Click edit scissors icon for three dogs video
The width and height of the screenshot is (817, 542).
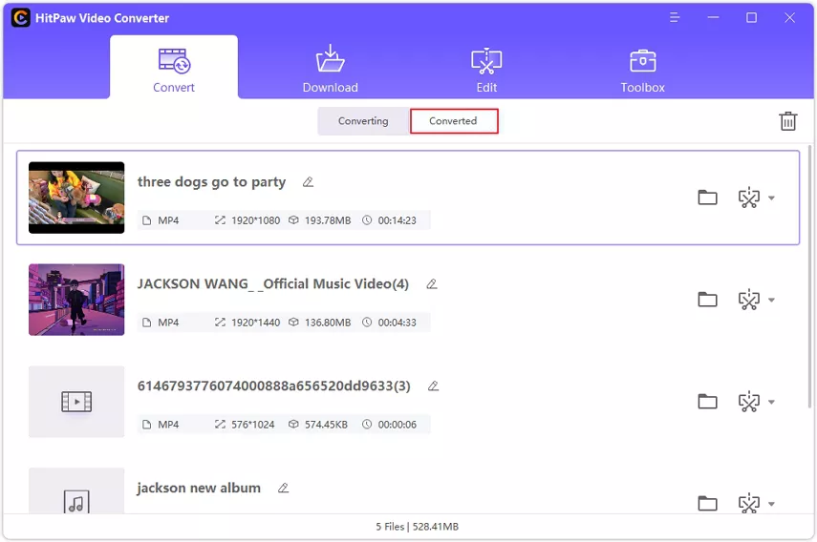tap(748, 198)
